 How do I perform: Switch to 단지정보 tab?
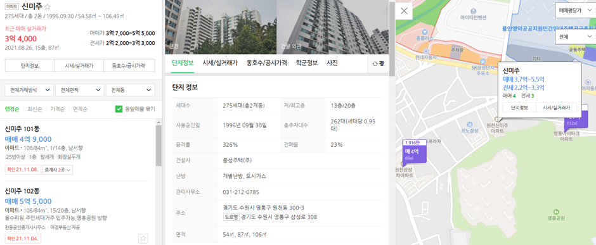point(183,63)
